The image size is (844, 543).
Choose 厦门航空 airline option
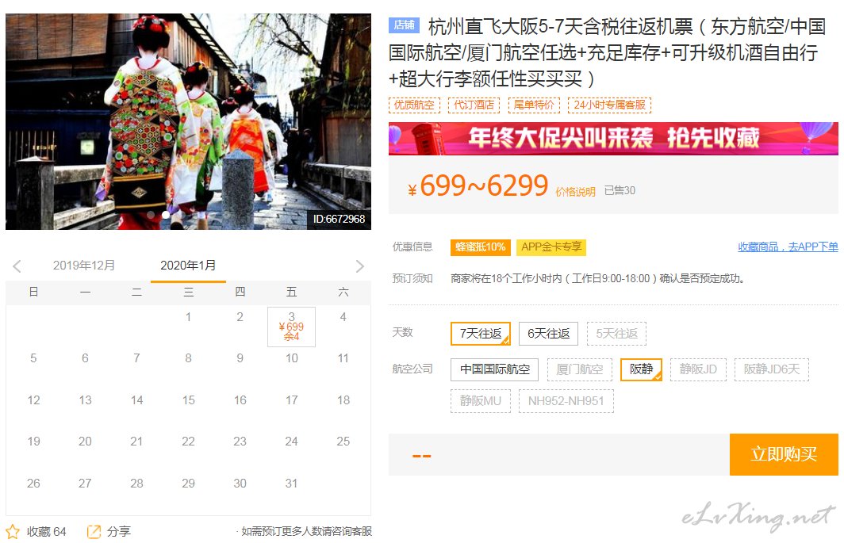click(x=580, y=369)
